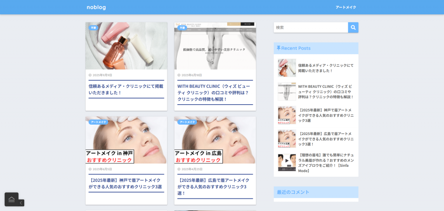The width and height of the screenshot is (444, 211).
Task: Click the clock icon beside 2023年4月23日
Action: coord(179,169)
